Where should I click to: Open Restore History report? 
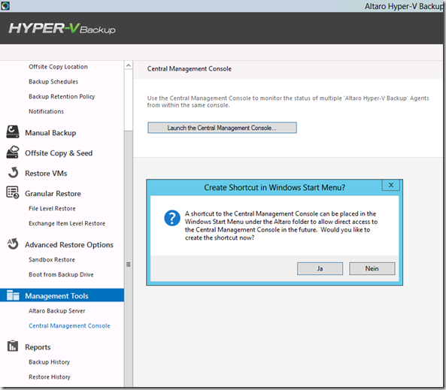[50, 377]
